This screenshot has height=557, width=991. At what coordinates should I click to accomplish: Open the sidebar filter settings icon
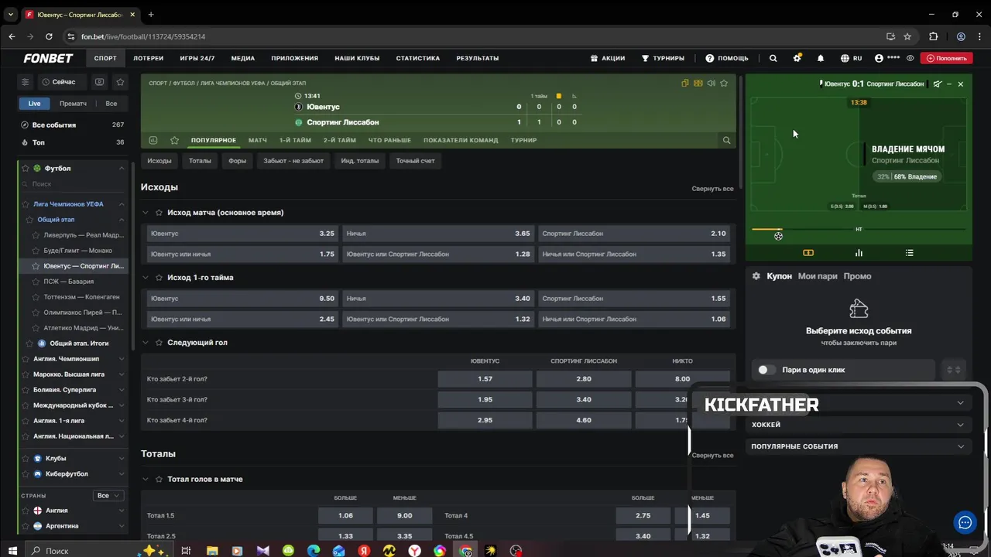[x=25, y=82]
